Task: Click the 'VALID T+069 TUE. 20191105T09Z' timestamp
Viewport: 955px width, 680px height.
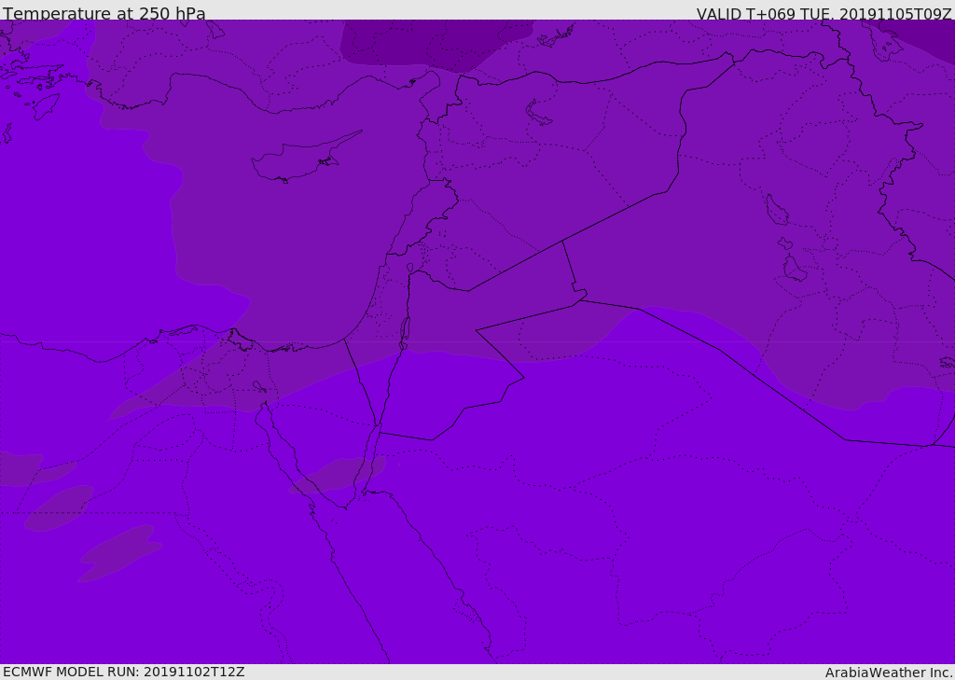Action: [x=824, y=13]
